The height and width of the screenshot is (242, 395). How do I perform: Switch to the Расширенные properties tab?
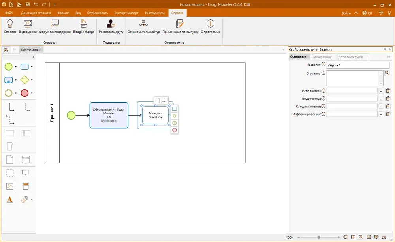point(322,57)
